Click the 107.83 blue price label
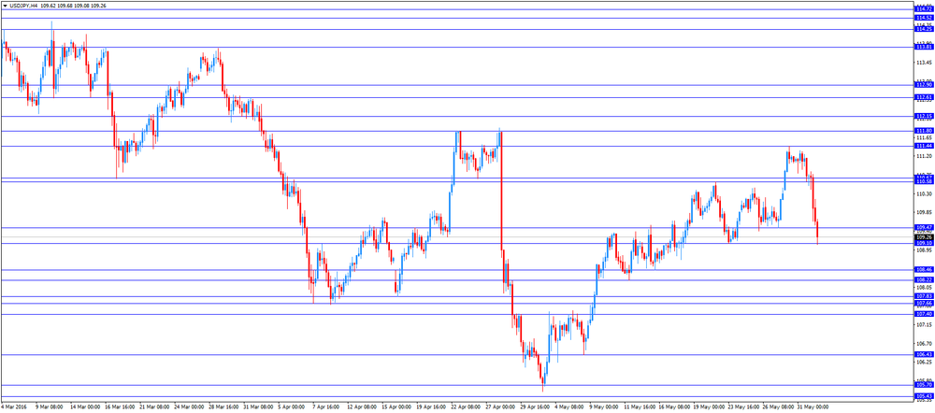Screen dimensions: 935x413 (x=924, y=296)
